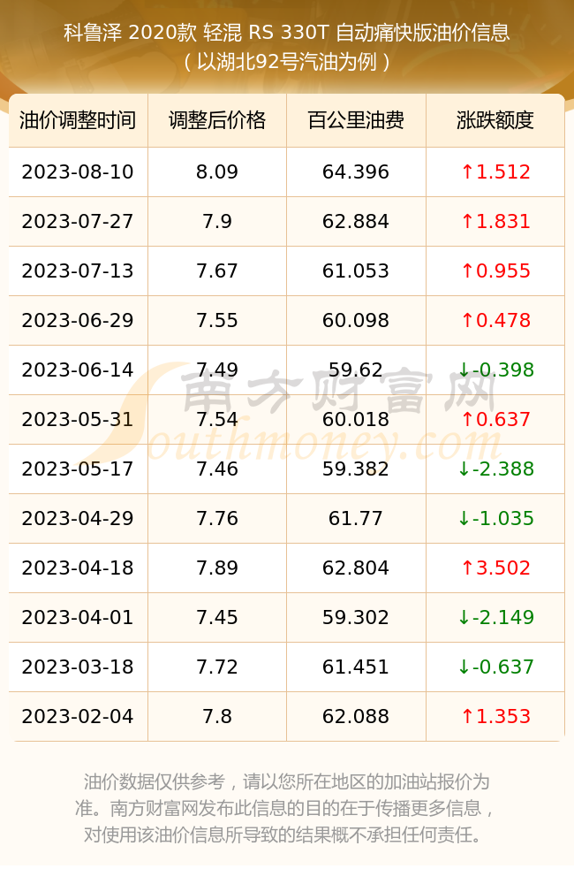Click the green down arrow next to -1.035

pos(464,519)
